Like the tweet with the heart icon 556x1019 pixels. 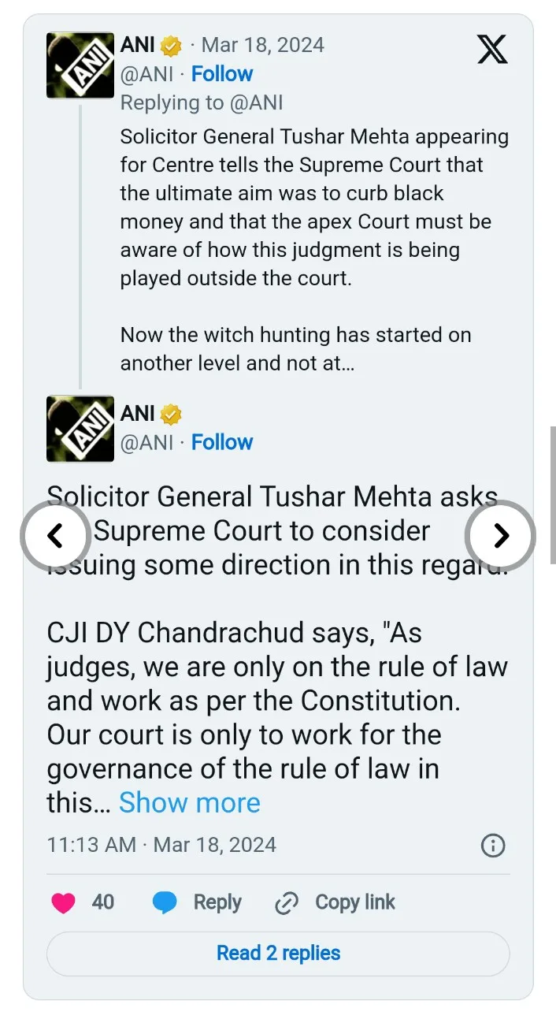[x=64, y=902]
